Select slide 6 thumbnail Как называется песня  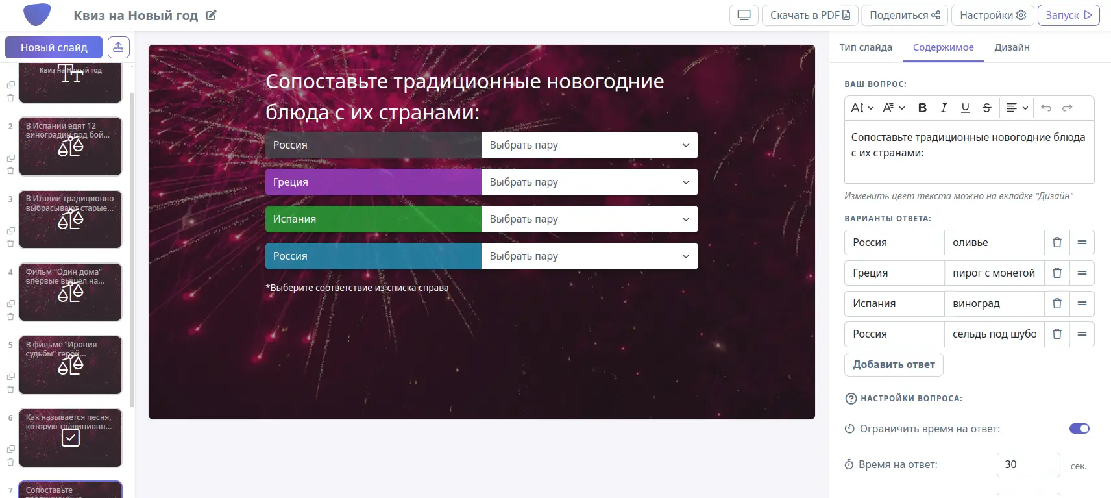tap(70, 438)
